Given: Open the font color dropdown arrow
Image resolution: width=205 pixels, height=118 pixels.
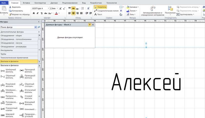Looking at the screenshot, I should (x=59, y=13).
